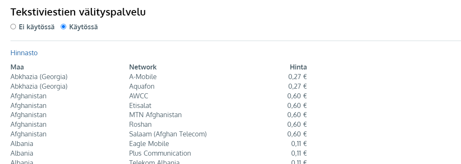461x164 pixels.
Task: Select the Ei käytössä radio button
Action: (x=13, y=27)
